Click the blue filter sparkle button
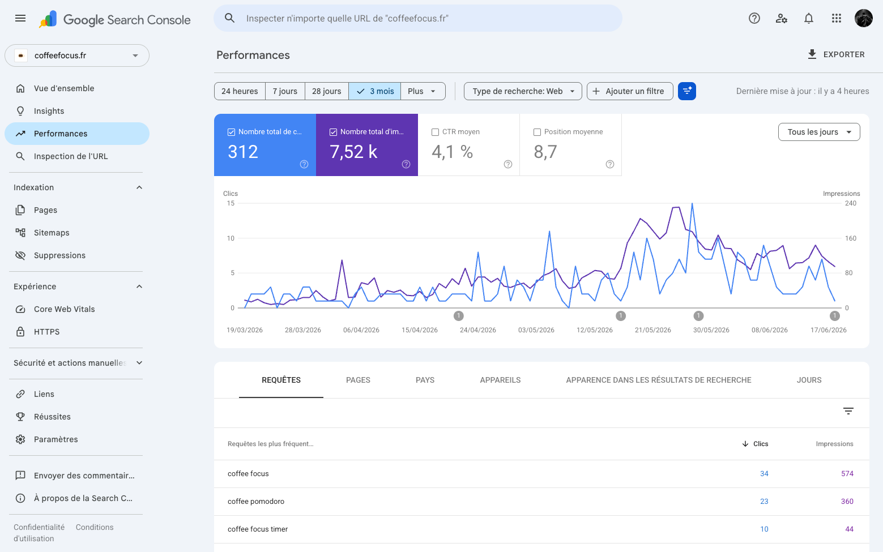The height and width of the screenshot is (552, 883). (x=686, y=91)
